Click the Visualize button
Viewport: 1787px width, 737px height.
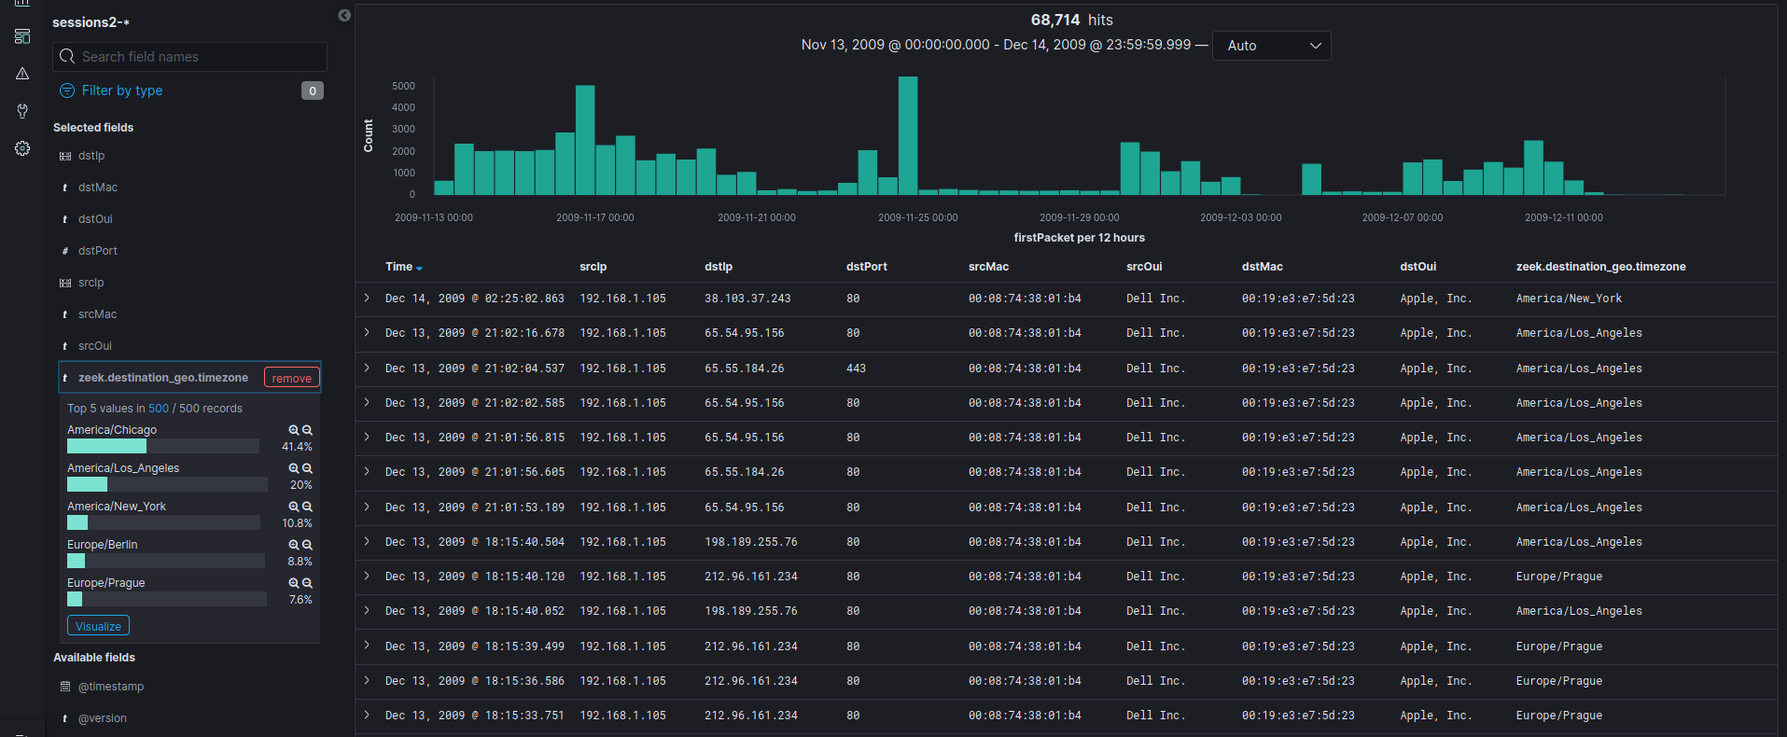tap(98, 626)
